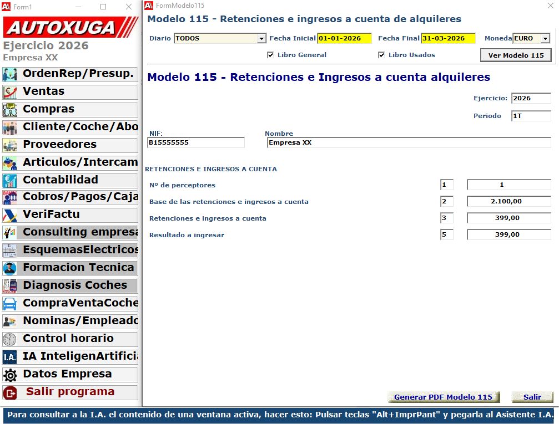559x424 pixels.
Task: Click the Ventas chart icon in sidebar
Action: 10,92
